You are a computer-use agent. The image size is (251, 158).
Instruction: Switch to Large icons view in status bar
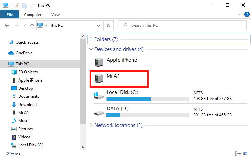click(246, 153)
